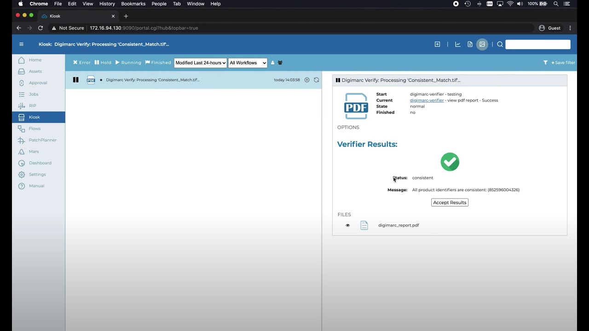Open the chart view icon in header
The image size is (589, 331).
tap(458, 44)
